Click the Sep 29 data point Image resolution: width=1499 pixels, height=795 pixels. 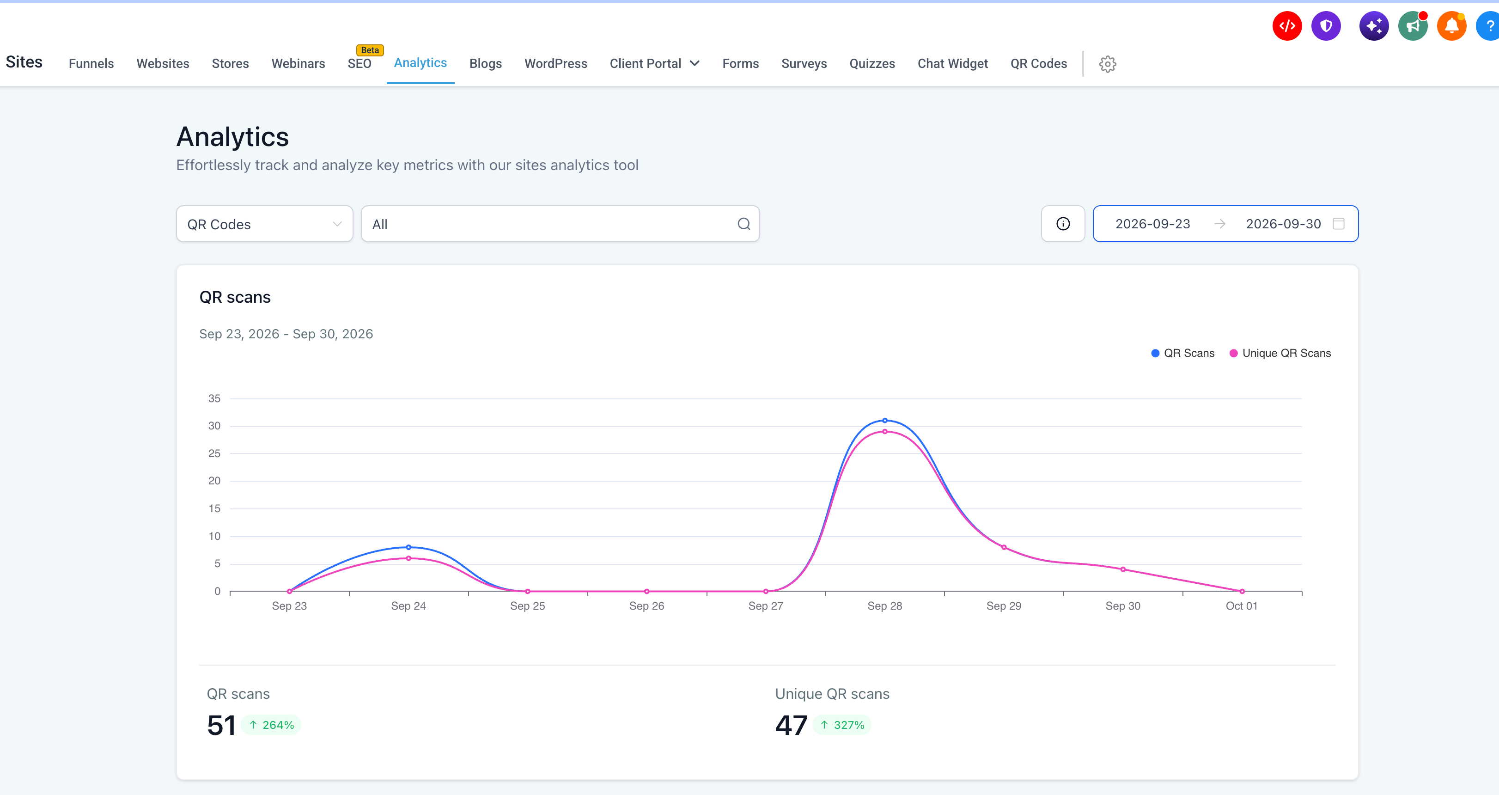tap(1004, 547)
